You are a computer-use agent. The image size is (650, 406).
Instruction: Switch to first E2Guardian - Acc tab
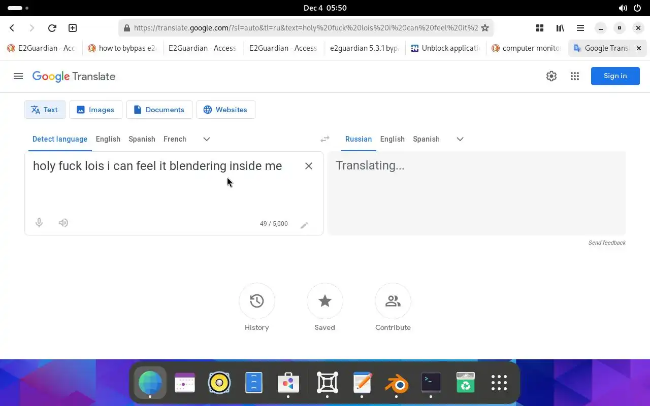coord(42,48)
